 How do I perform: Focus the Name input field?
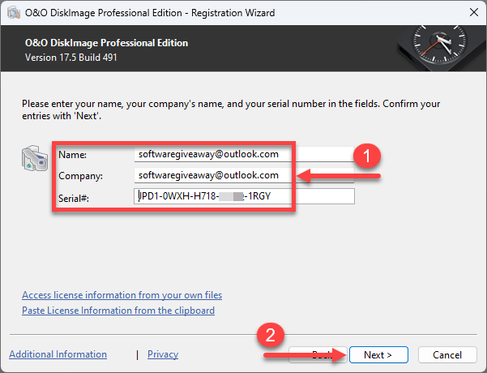pos(243,154)
